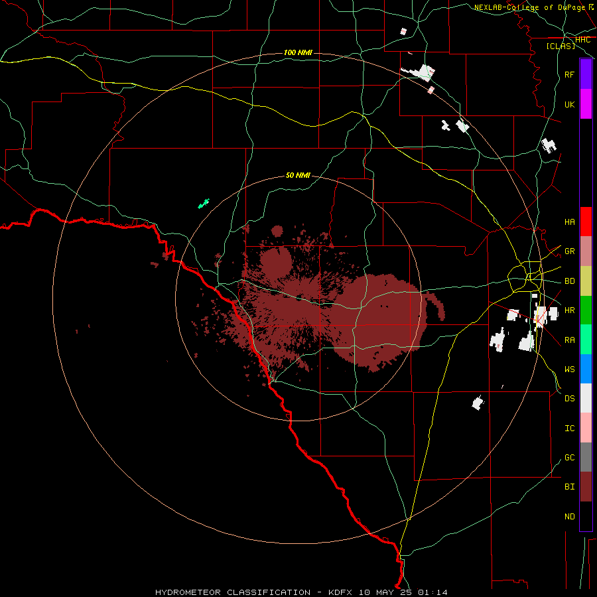Click the UK magenta legend swatch
Screen dimensions: 597x597
[586, 103]
